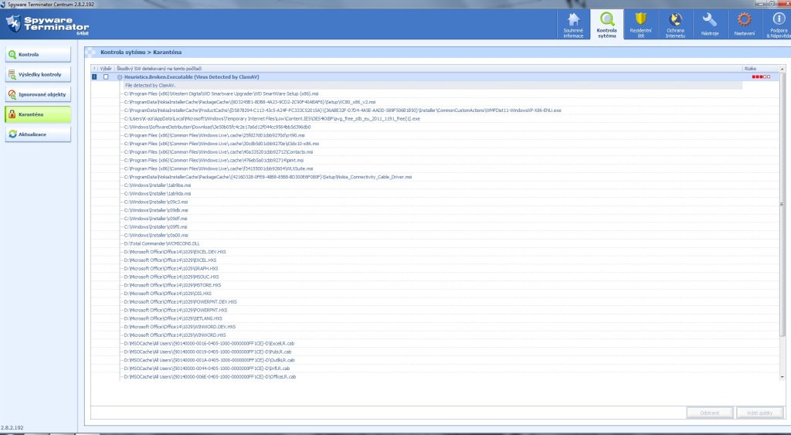Open Aktualizace sidebar item
This screenshot has width=791, height=435.
click(x=39, y=134)
